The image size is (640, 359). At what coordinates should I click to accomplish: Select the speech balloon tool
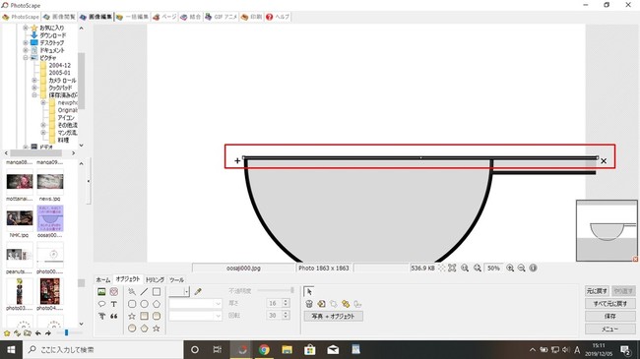(x=101, y=304)
